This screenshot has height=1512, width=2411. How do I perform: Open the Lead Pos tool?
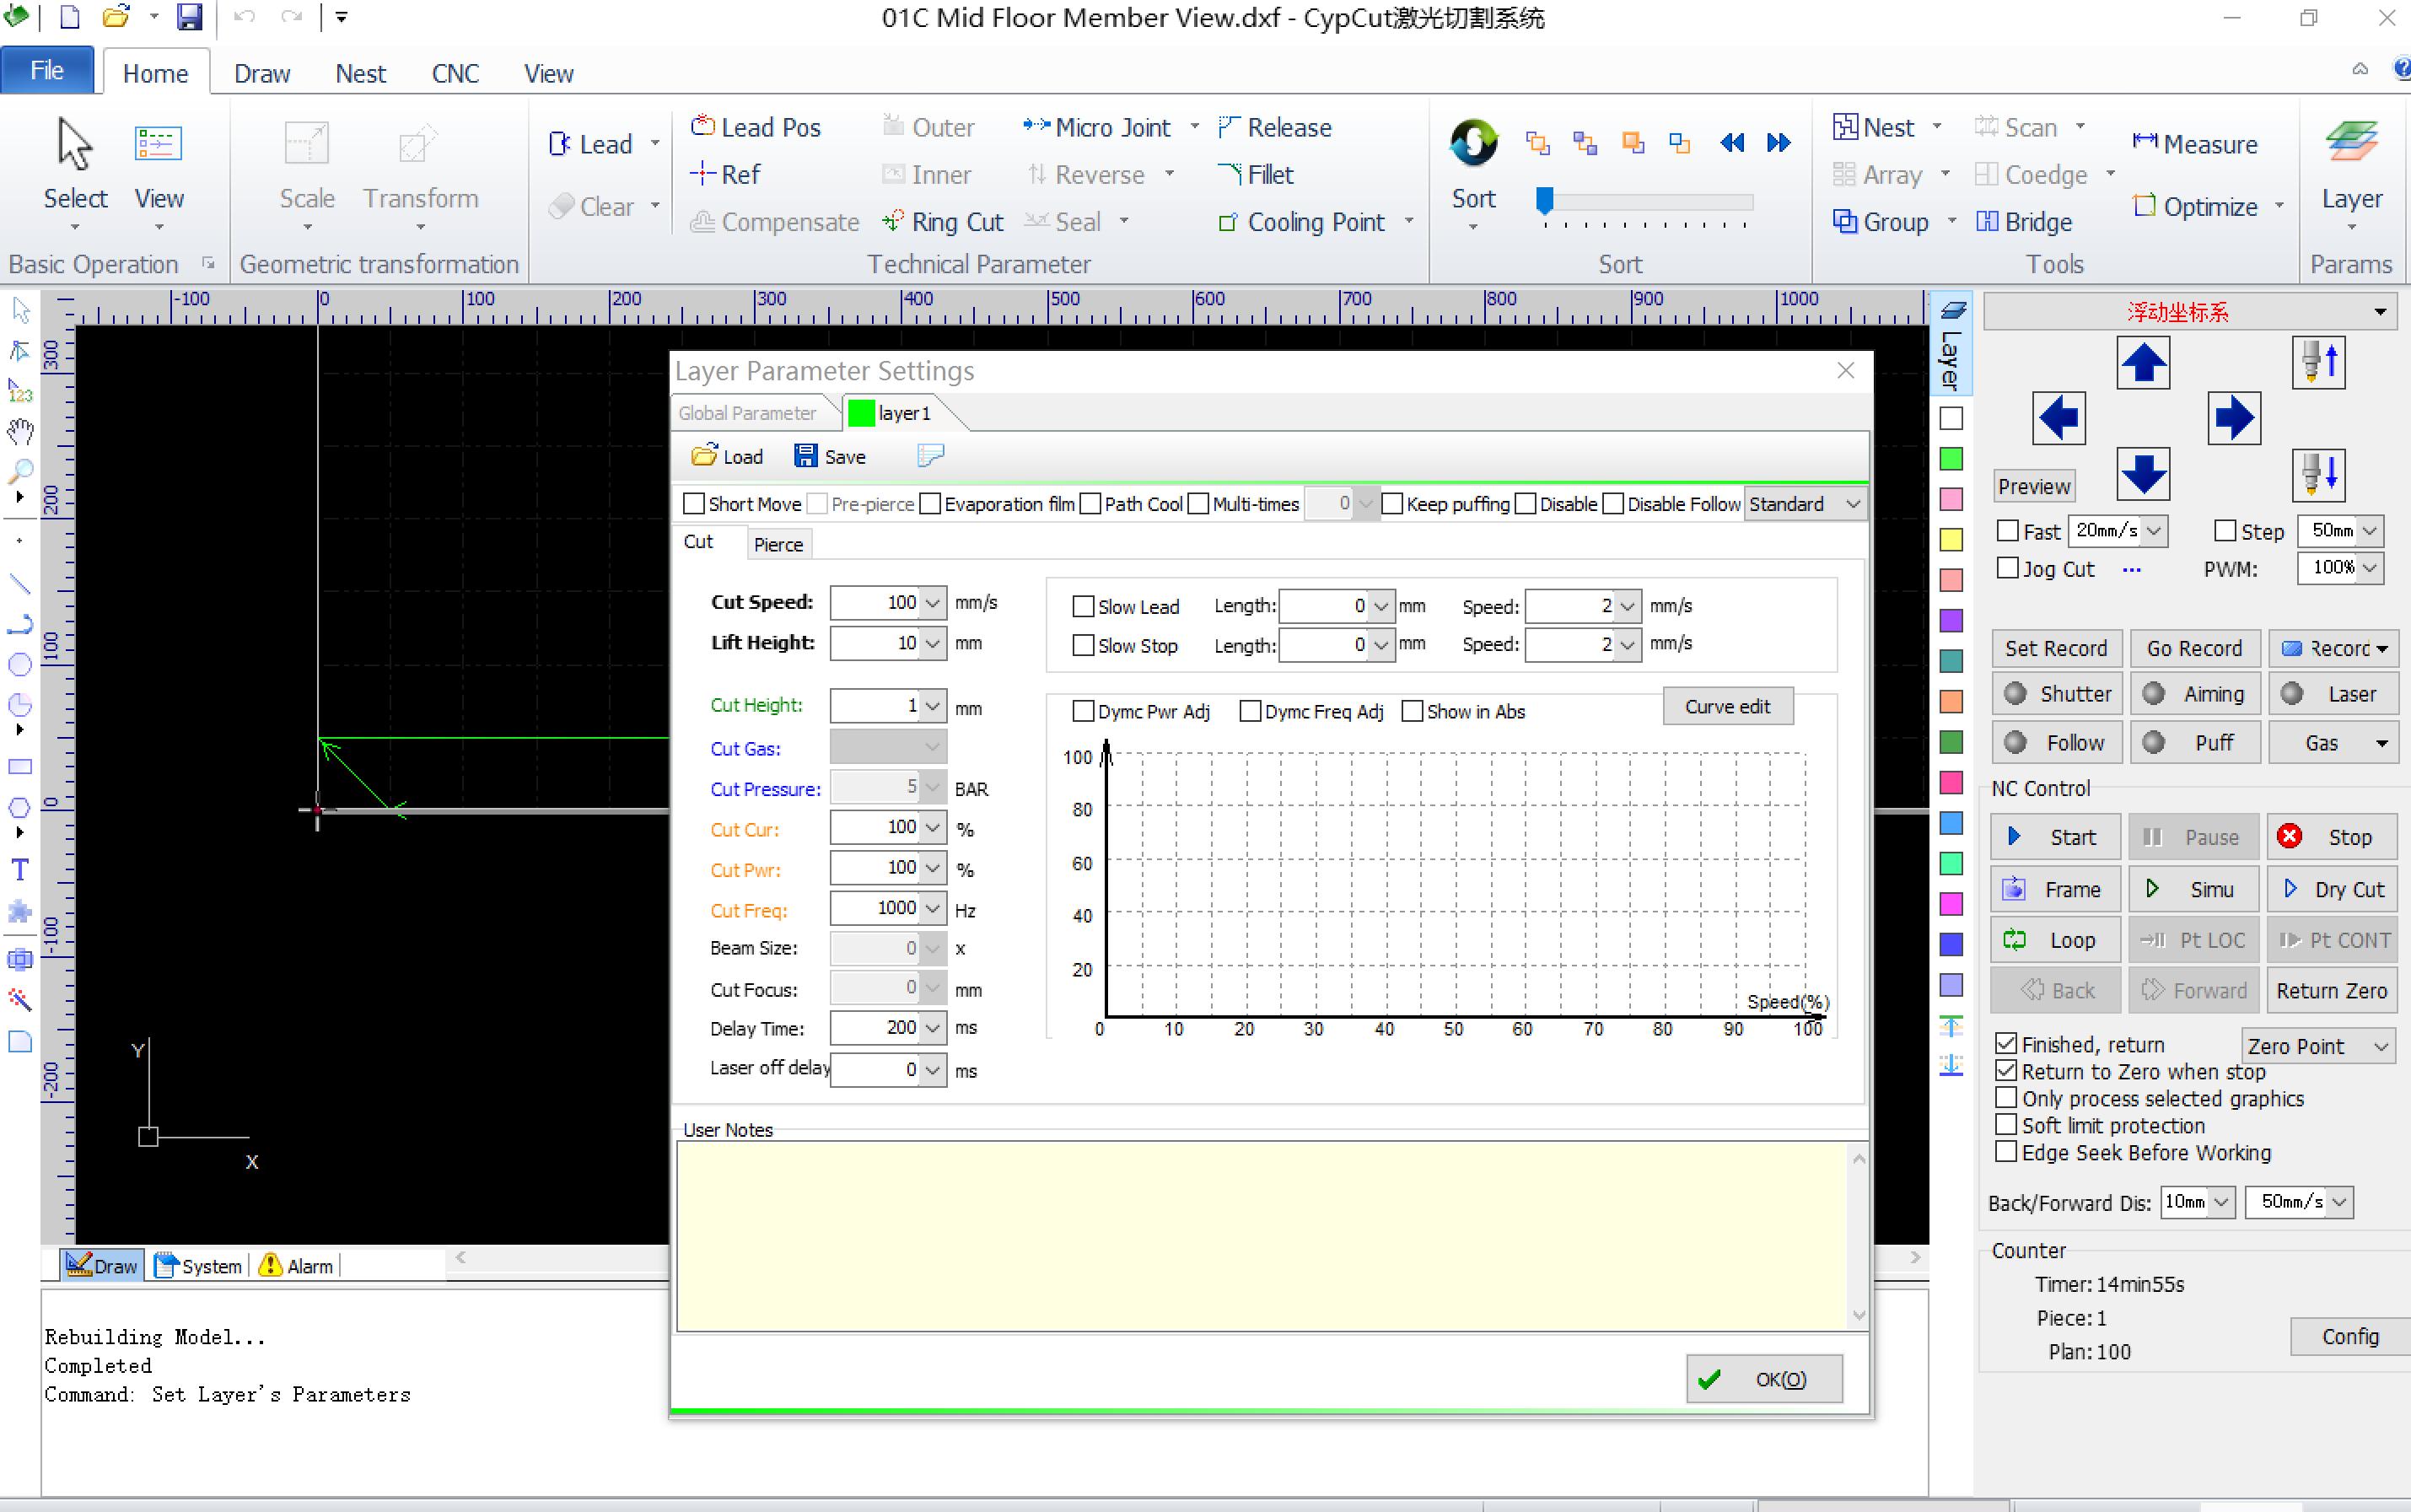click(756, 127)
